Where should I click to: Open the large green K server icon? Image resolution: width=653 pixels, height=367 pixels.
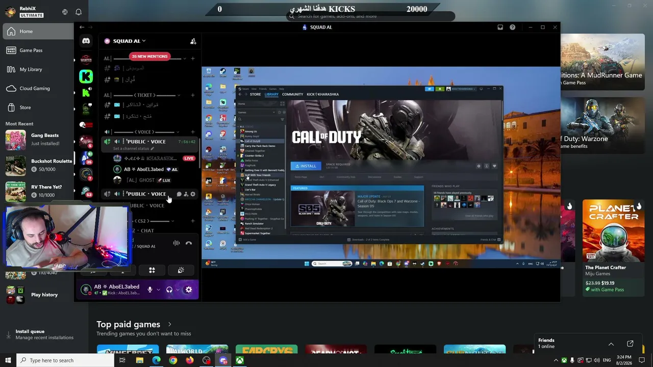tap(86, 76)
